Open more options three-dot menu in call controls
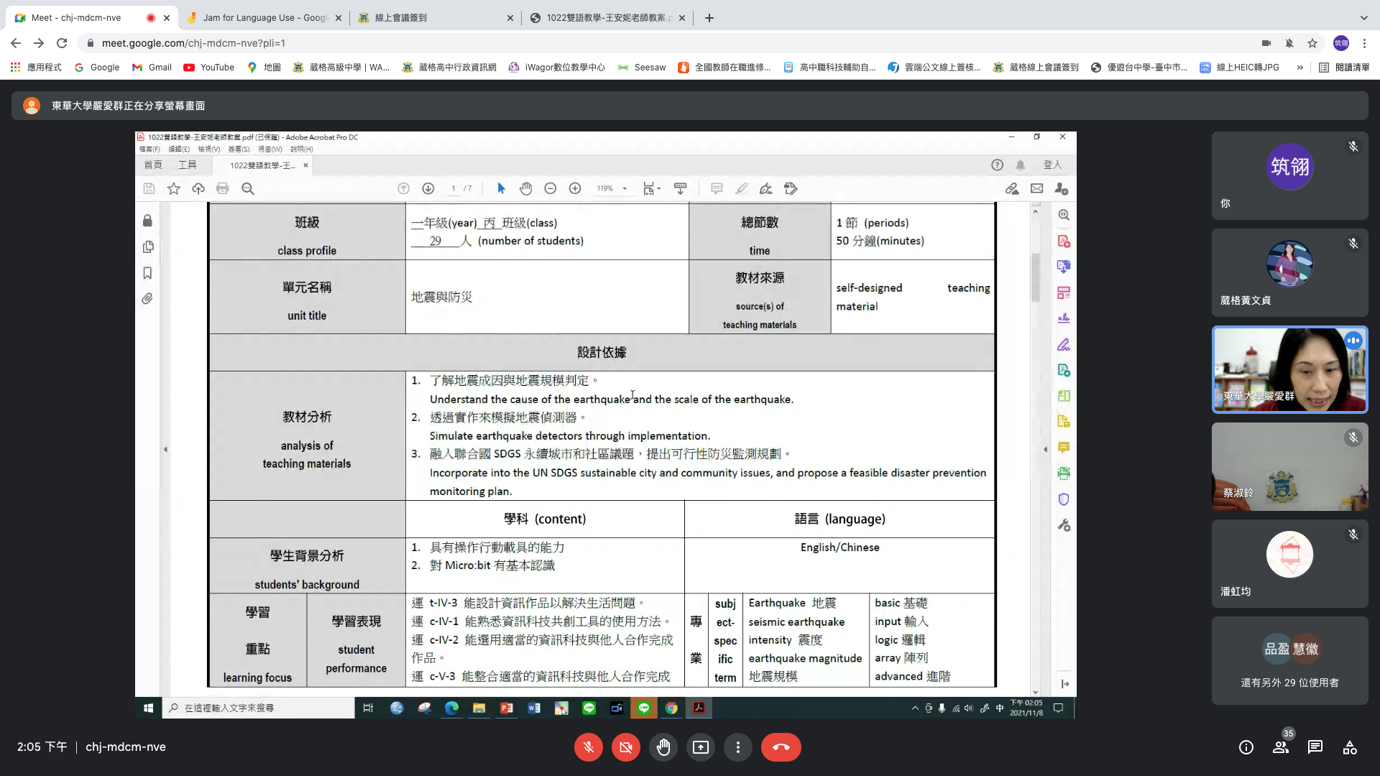The image size is (1380, 776). coord(737,747)
